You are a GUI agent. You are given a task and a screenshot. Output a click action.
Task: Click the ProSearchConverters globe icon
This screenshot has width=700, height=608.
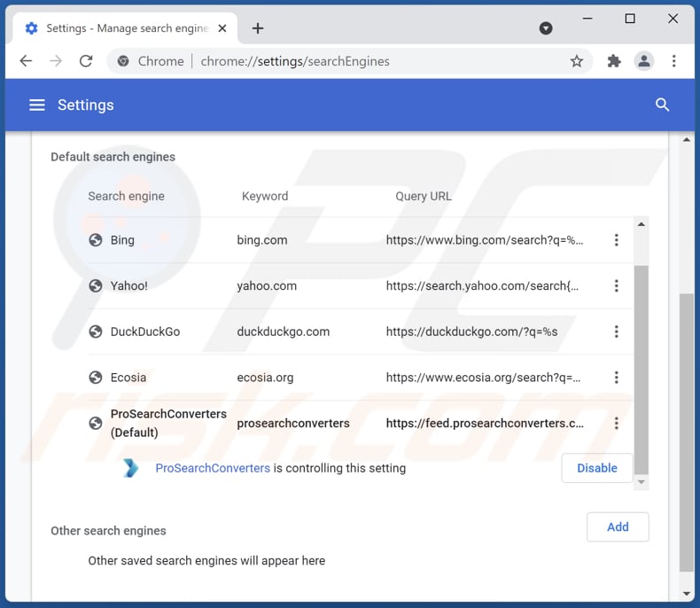click(96, 423)
